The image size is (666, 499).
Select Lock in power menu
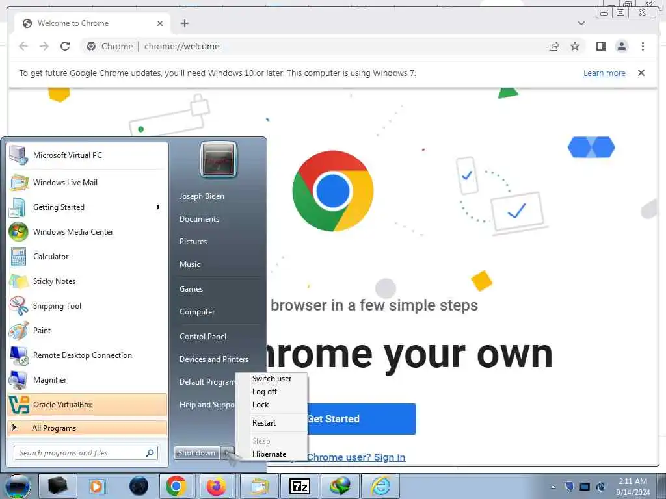click(272, 405)
